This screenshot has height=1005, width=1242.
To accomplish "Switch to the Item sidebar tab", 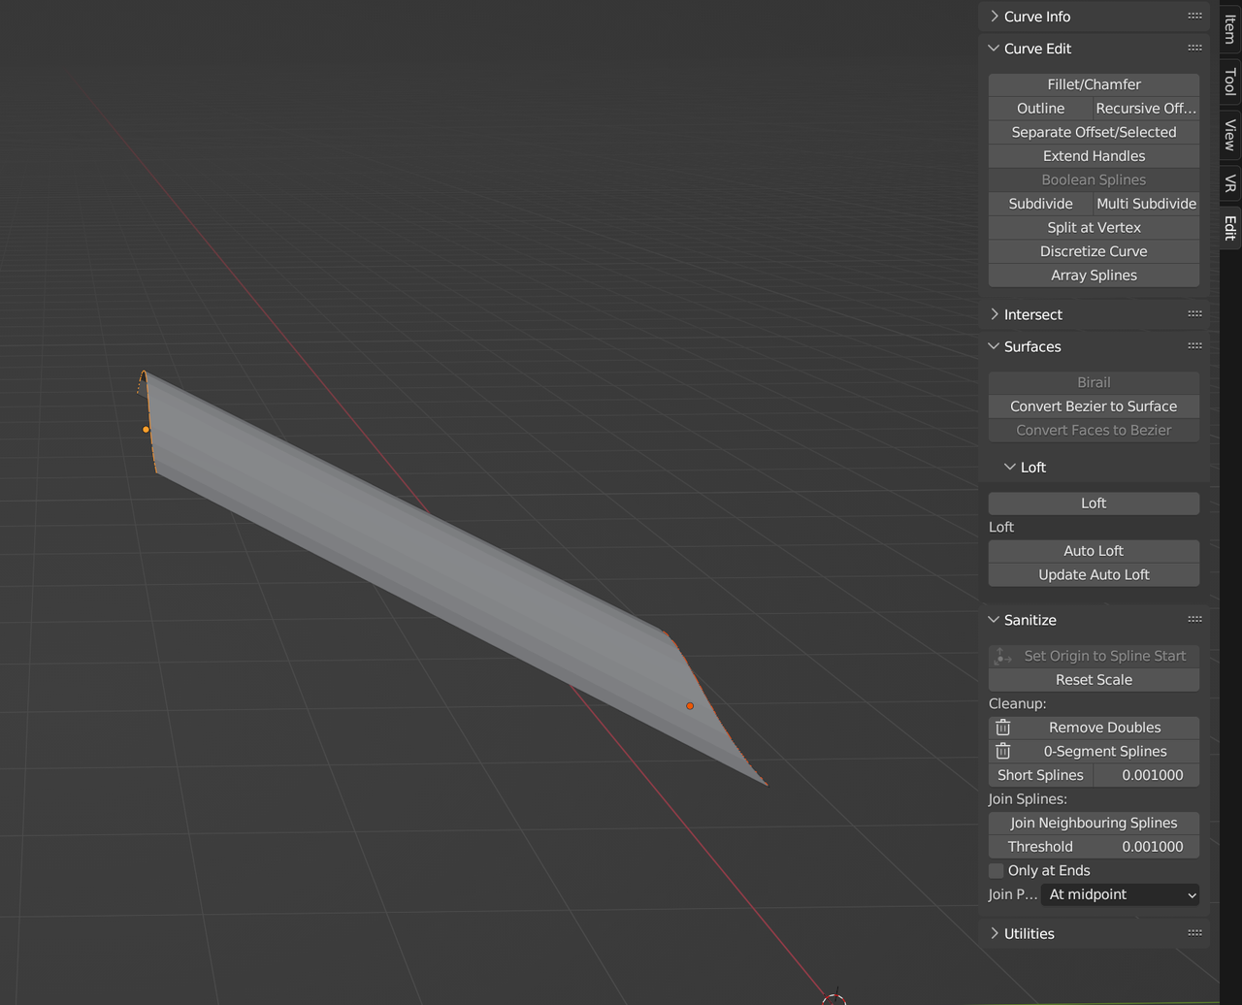I will coord(1230,28).
